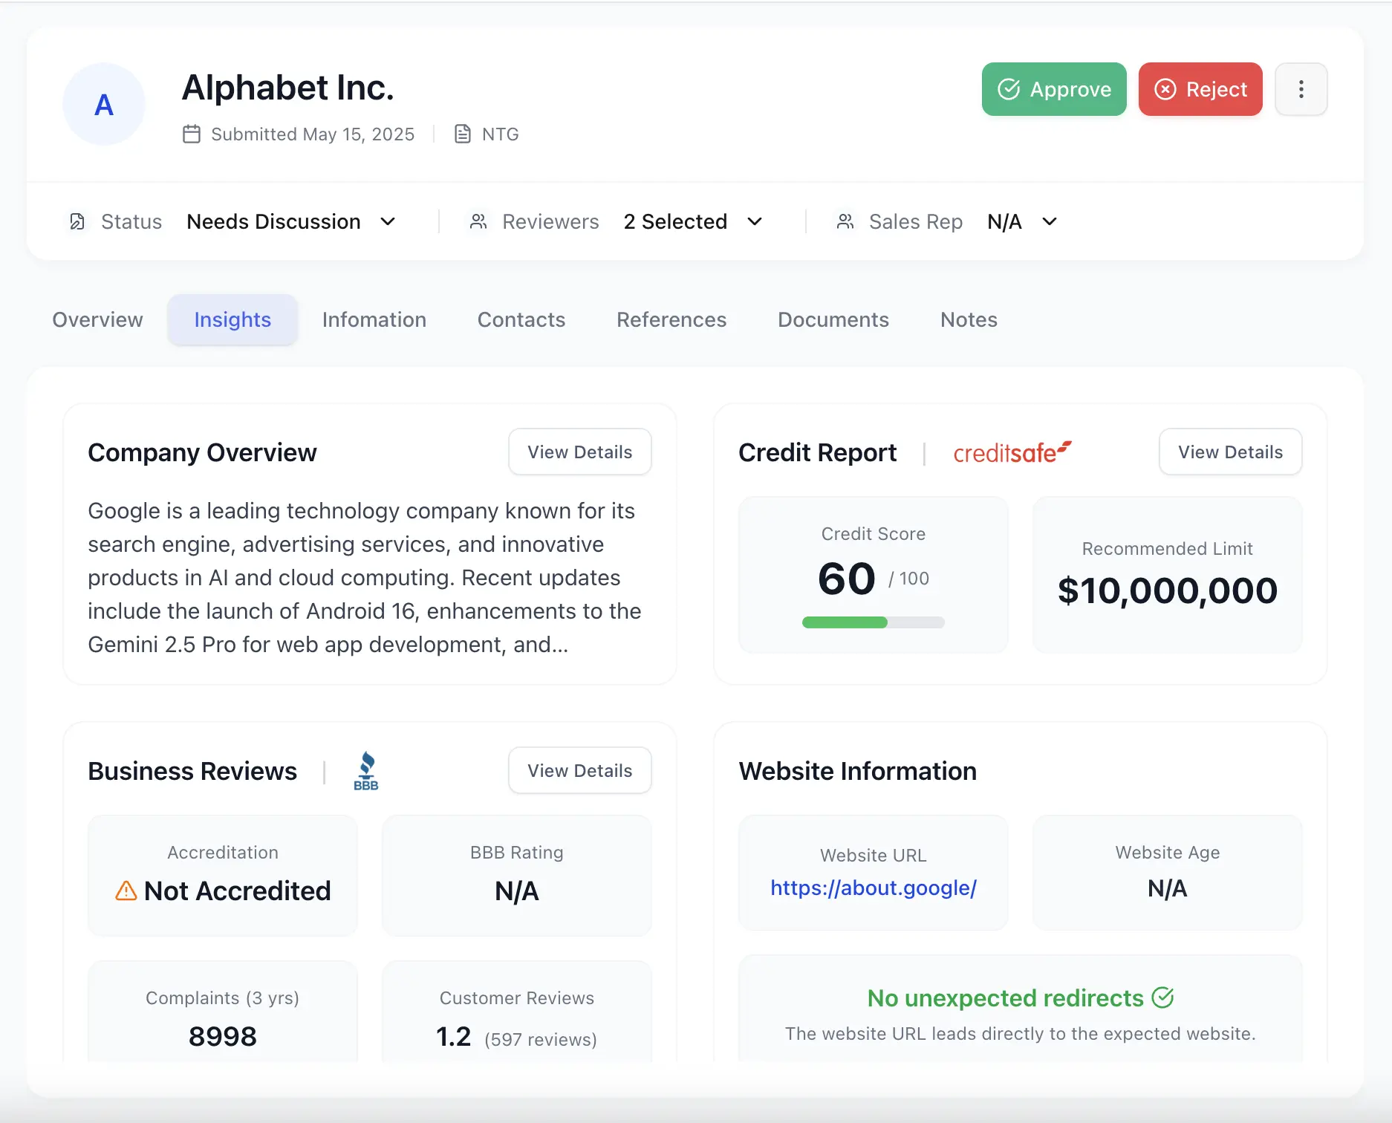Click the Sales Rep person icon
The image size is (1392, 1123).
point(845,221)
